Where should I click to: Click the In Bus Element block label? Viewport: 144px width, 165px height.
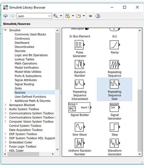point(80,36)
